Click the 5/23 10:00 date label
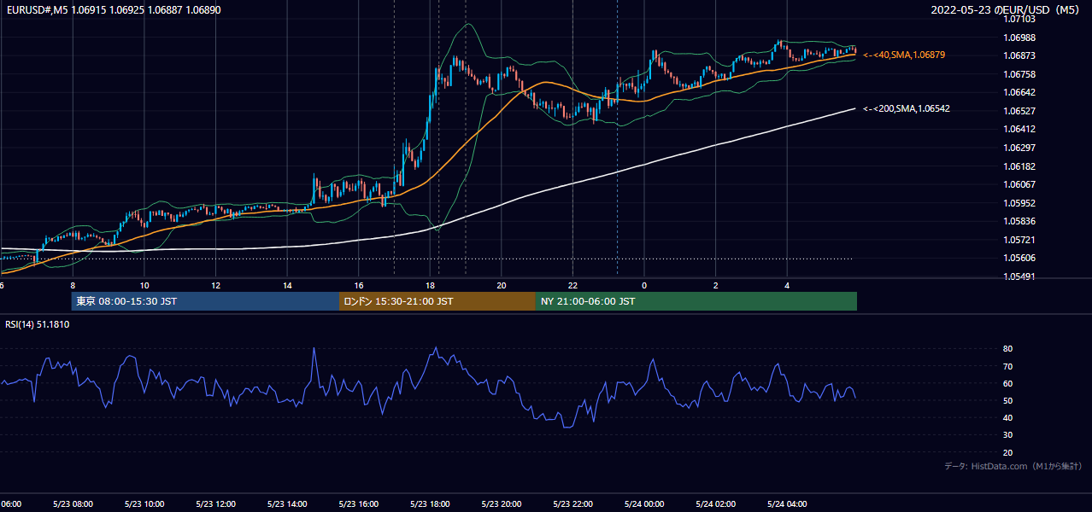This screenshot has width=1092, height=512. coord(144,504)
